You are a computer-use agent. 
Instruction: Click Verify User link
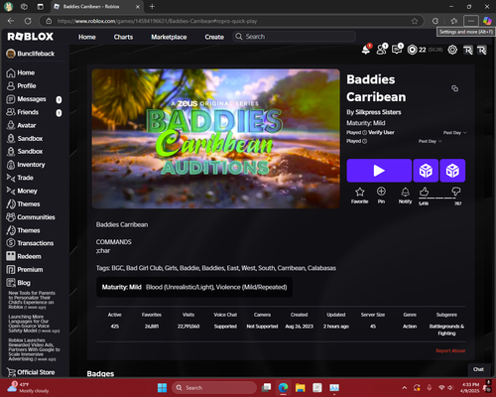pos(381,132)
